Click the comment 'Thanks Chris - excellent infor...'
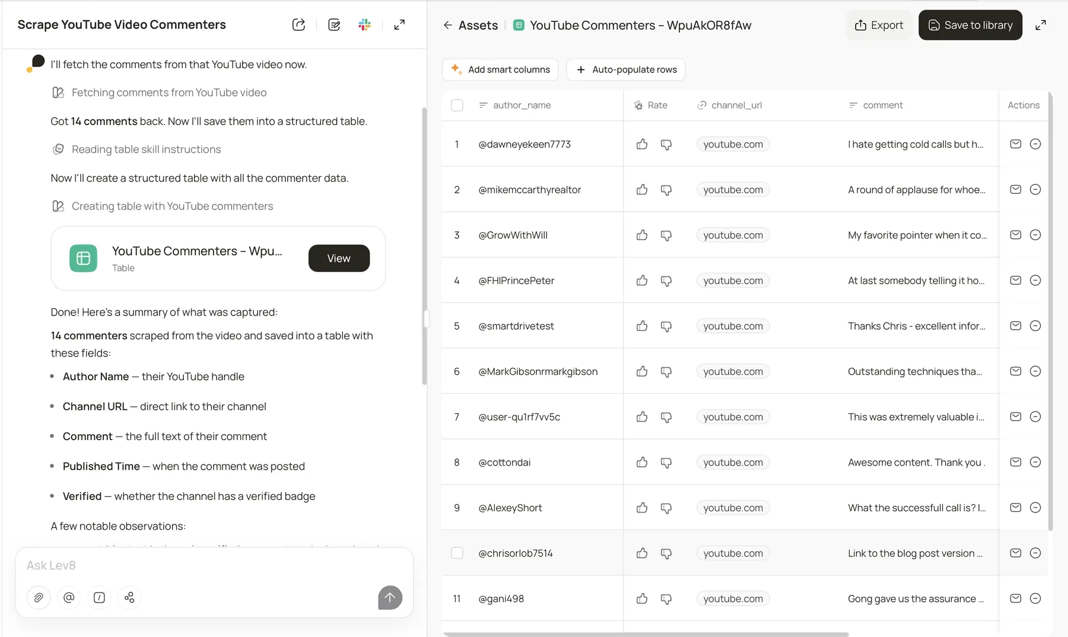This screenshot has width=1068, height=637. [917, 326]
